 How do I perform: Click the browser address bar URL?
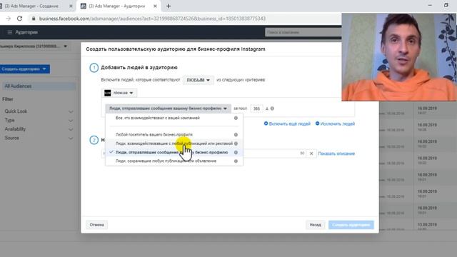tap(152, 19)
